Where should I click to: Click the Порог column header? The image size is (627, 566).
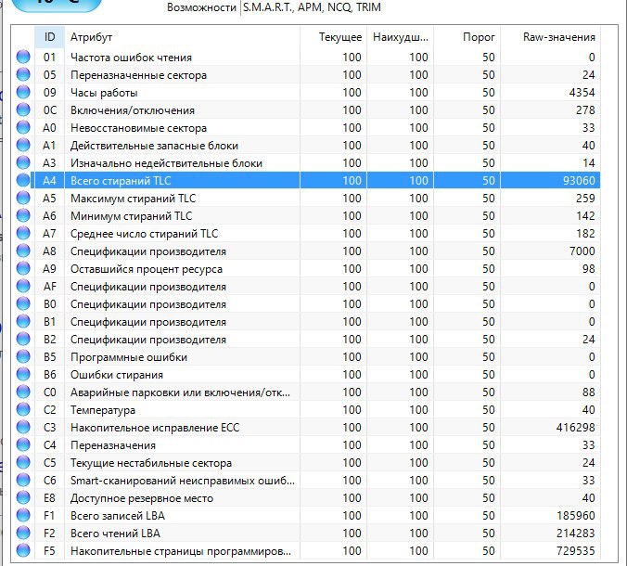pos(467,37)
